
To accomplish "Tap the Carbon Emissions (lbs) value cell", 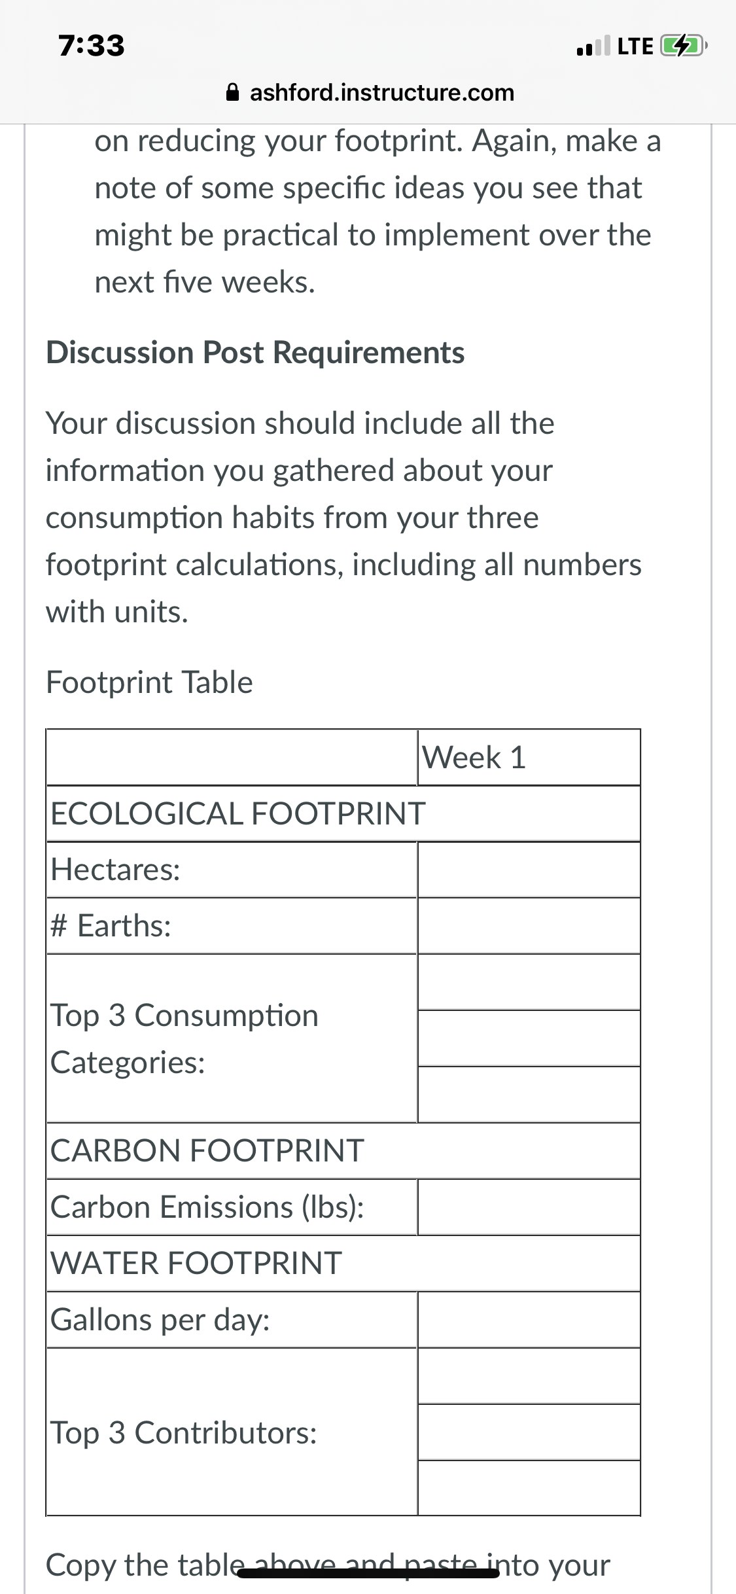I will 529,1207.
